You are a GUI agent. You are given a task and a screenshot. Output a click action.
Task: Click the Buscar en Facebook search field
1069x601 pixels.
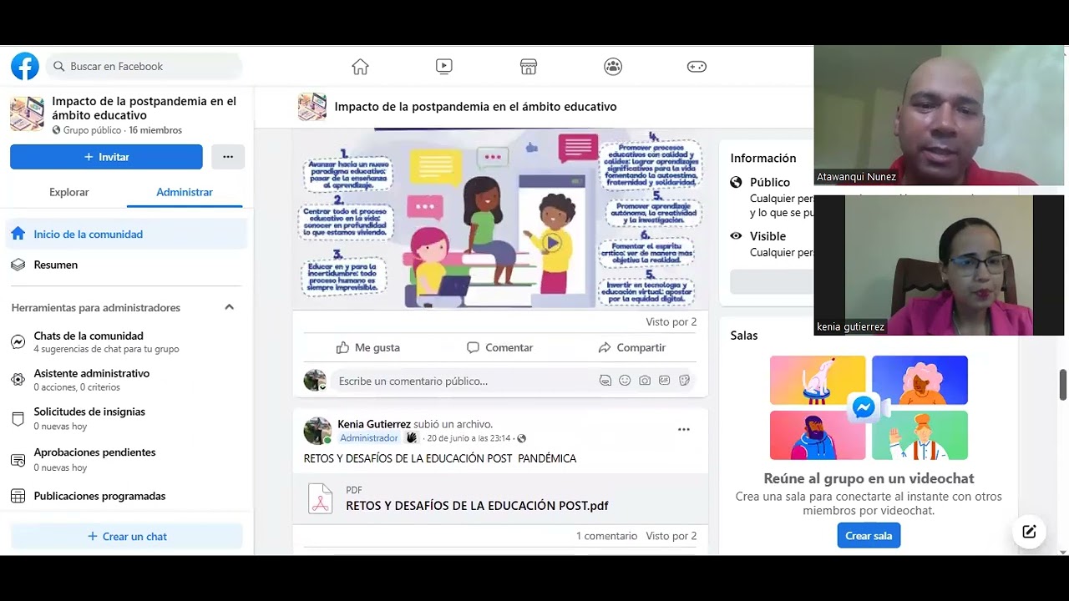[x=144, y=66]
